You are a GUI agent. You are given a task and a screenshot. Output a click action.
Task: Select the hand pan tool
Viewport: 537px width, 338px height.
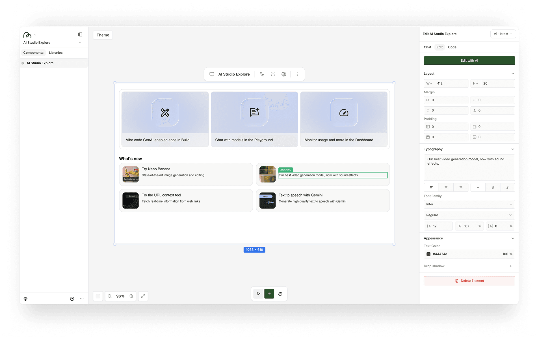click(280, 294)
